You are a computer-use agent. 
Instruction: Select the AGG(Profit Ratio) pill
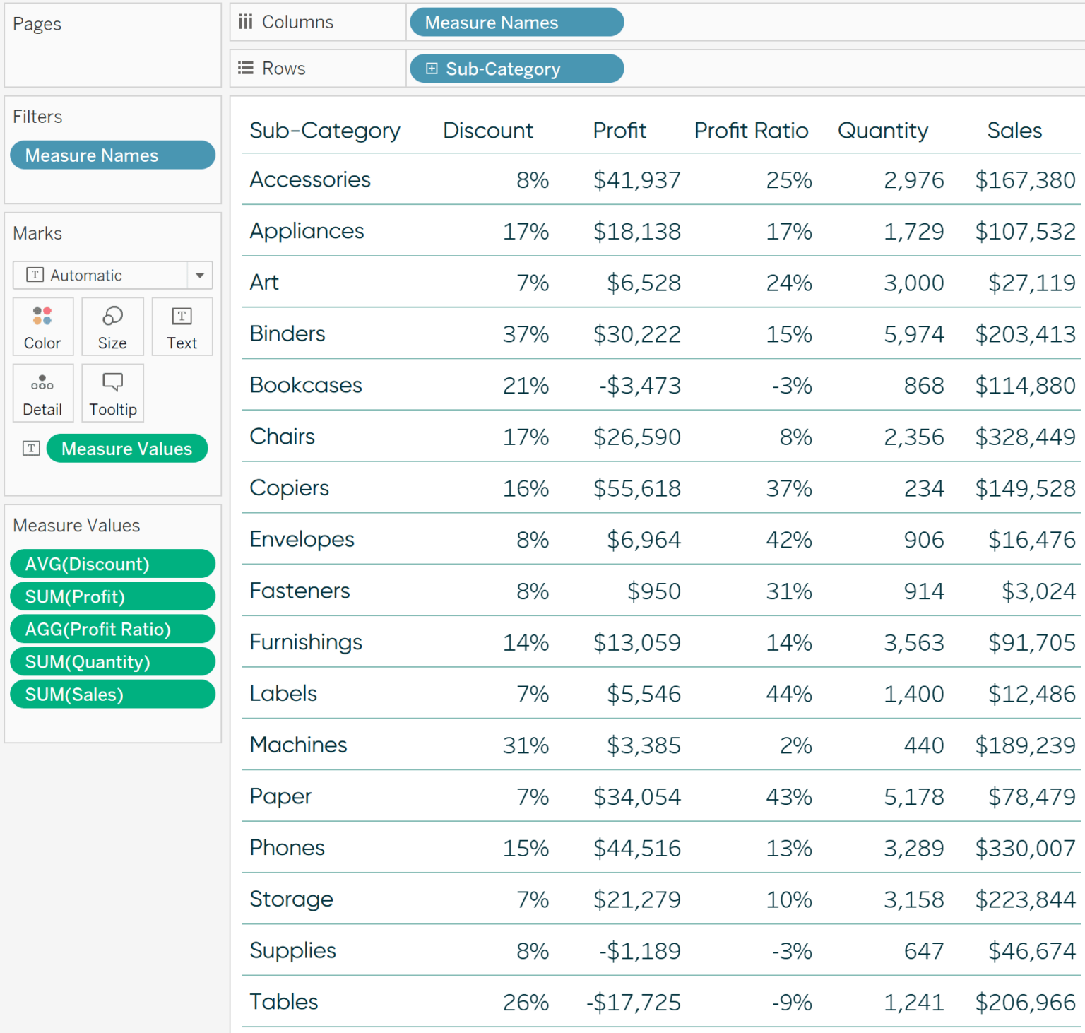pos(112,629)
